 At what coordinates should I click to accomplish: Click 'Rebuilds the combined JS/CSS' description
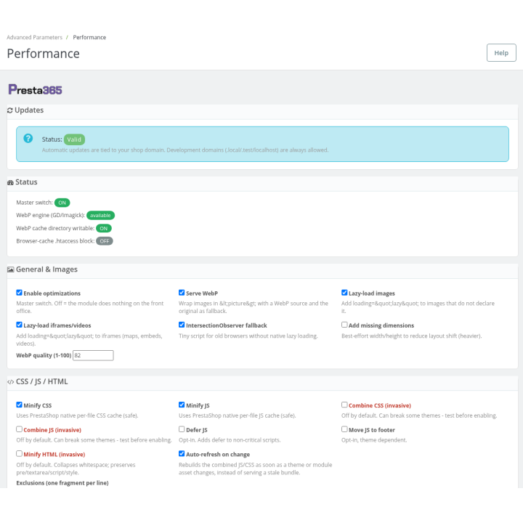click(x=256, y=469)
